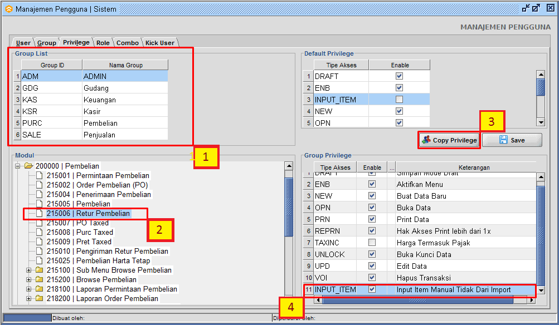Viewport: 559px width, 325px height.
Task: Collapse the 200000 Pembelian tree node
Action: 18,166
